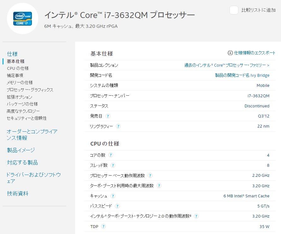The height and width of the screenshot is (234, 281).
Task: Click the ステータス row label
Action: [99, 106]
